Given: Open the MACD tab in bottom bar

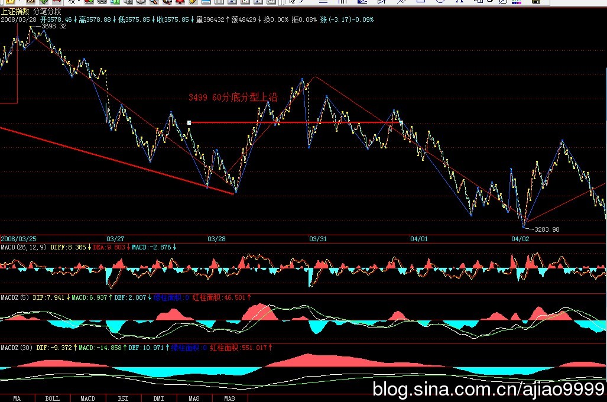Looking at the screenshot, I should (x=87, y=398).
